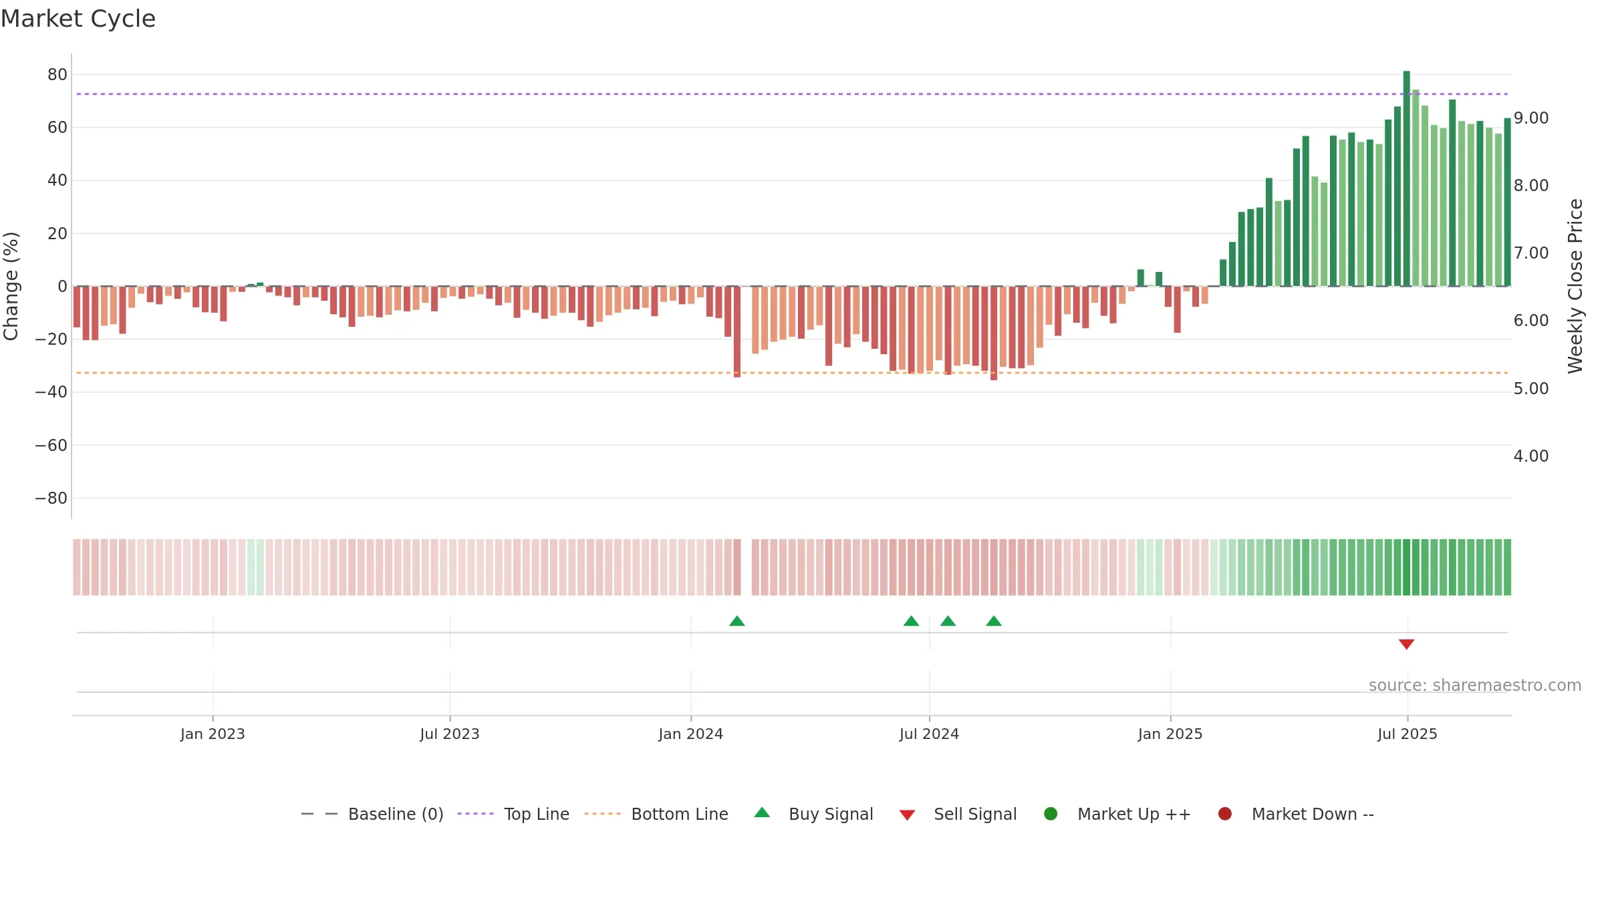The width and height of the screenshot is (1604, 902).
Task: Click the Jul 2024 axis label
Action: coord(929,734)
